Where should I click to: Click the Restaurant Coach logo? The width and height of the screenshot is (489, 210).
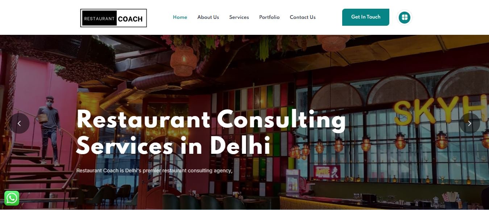pos(113,18)
